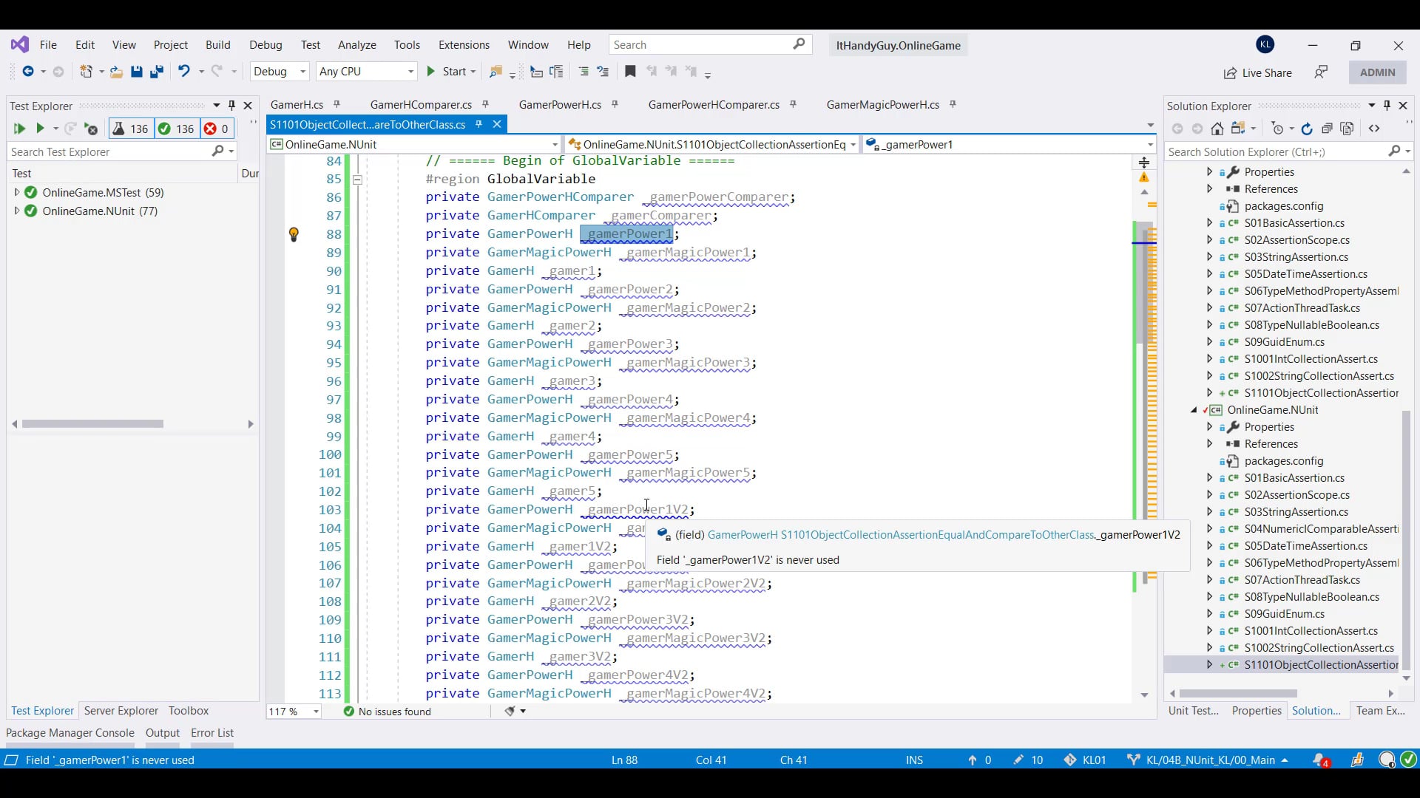Click the Solution Explorer home icon

click(1217, 129)
